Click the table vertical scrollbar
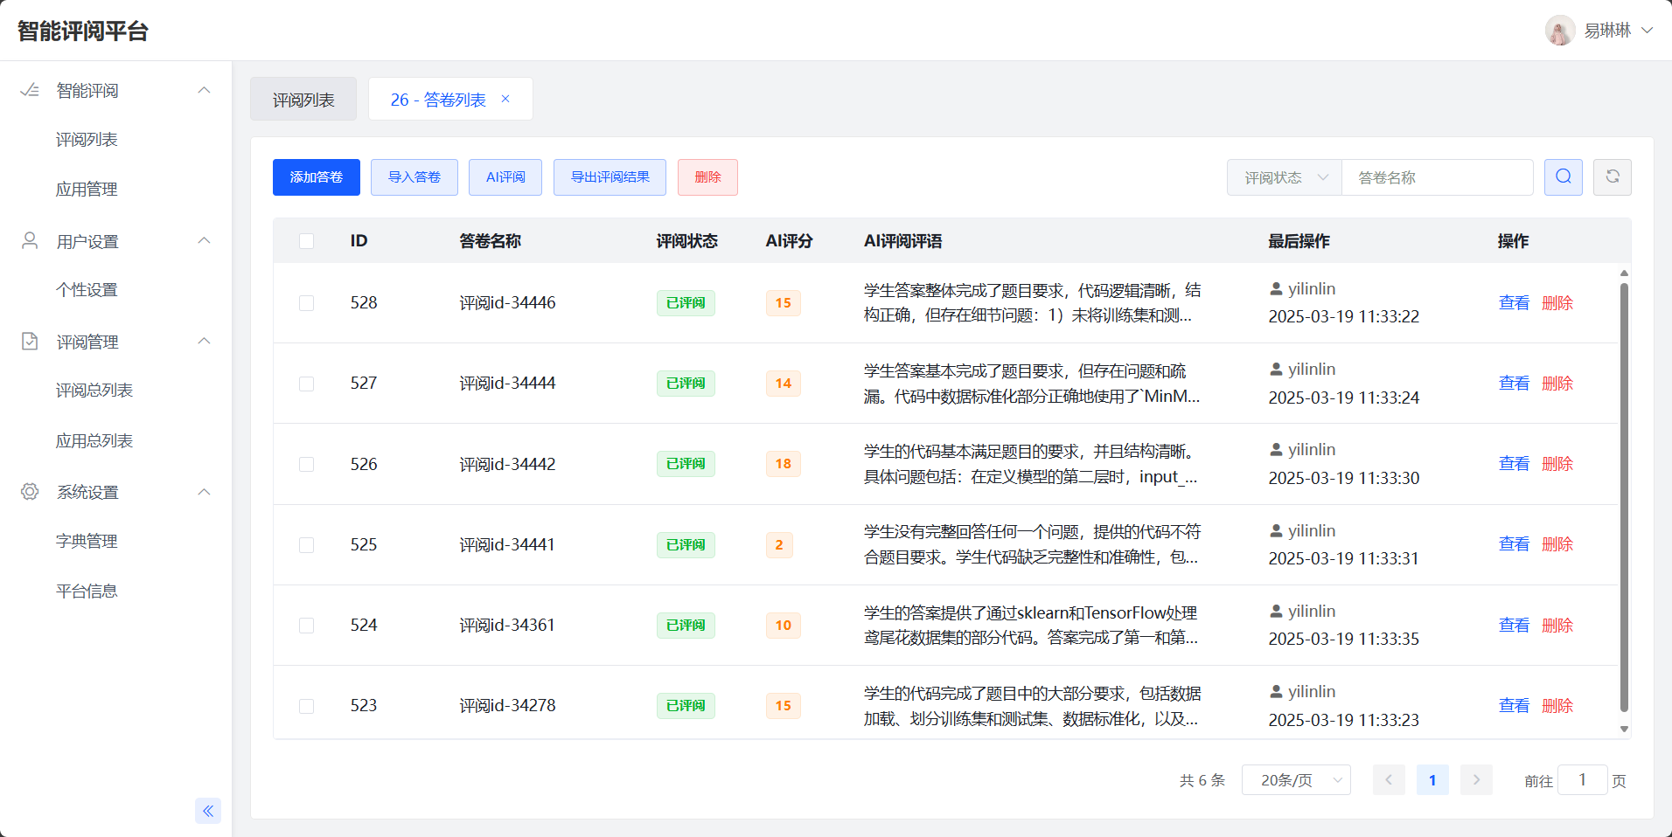Viewport: 1672px width, 837px height. tap(1624, 496)
